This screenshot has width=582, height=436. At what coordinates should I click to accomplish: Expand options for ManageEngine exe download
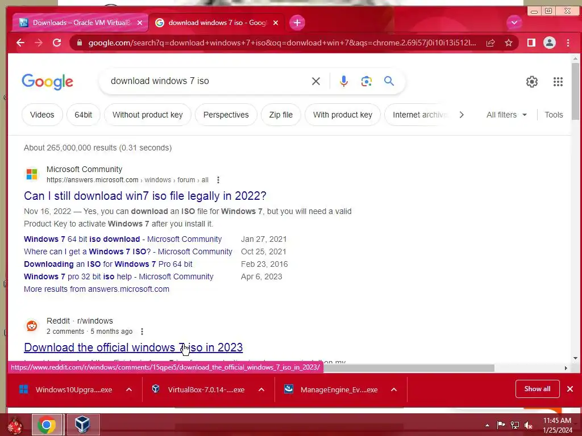[x=394, y=389]
